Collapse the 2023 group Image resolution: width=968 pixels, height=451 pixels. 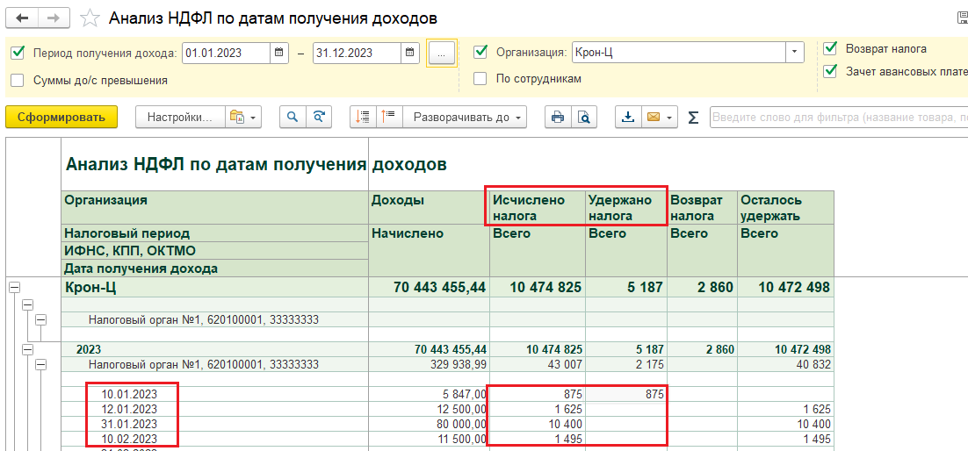(27, 349)
